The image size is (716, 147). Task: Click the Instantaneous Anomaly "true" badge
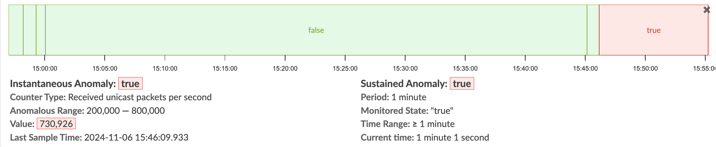[130, 83]
